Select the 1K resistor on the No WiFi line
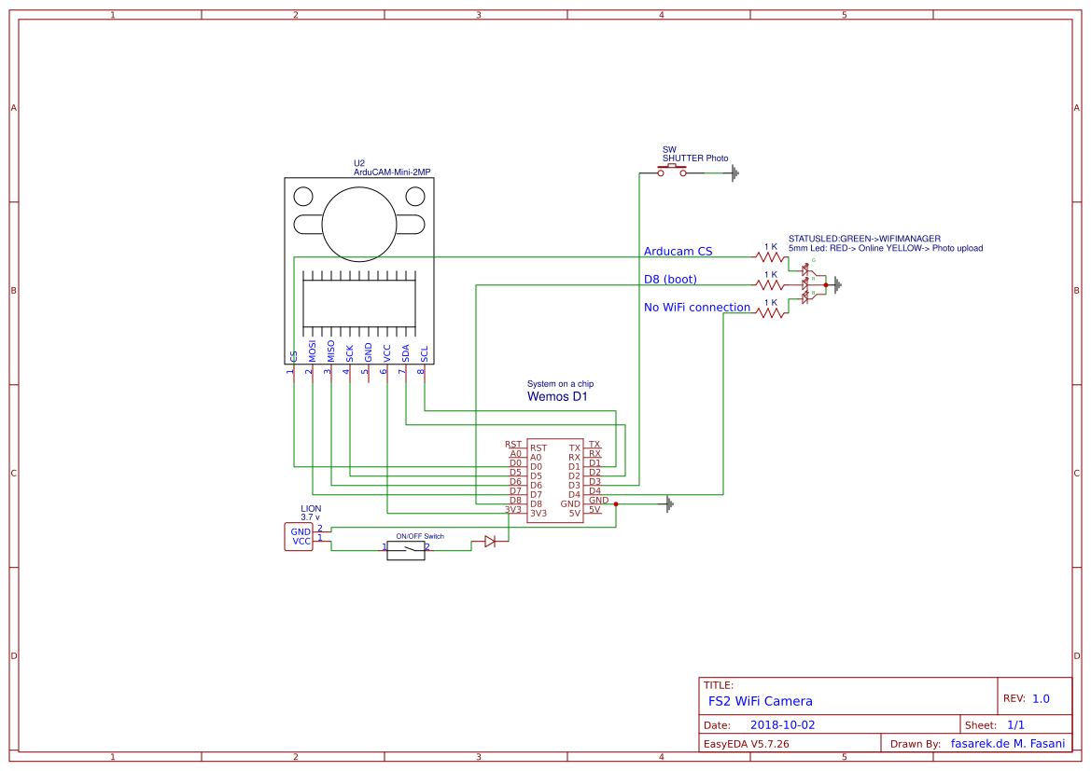The height and width of the screenshot is (771, 1091). click(770, 313)
